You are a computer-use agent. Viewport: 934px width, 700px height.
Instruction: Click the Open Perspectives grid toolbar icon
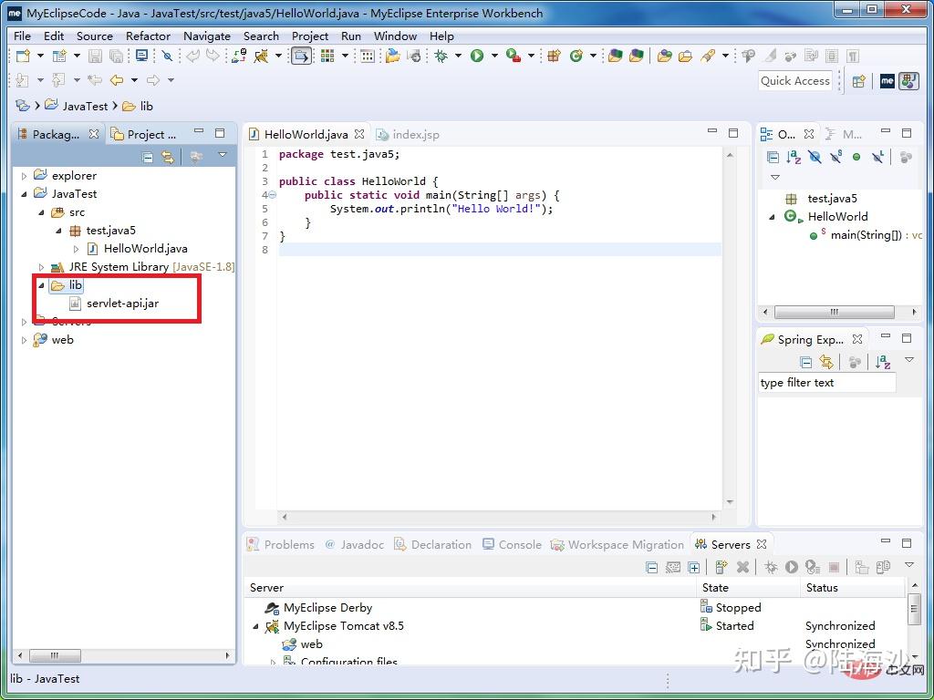point(327,56)
